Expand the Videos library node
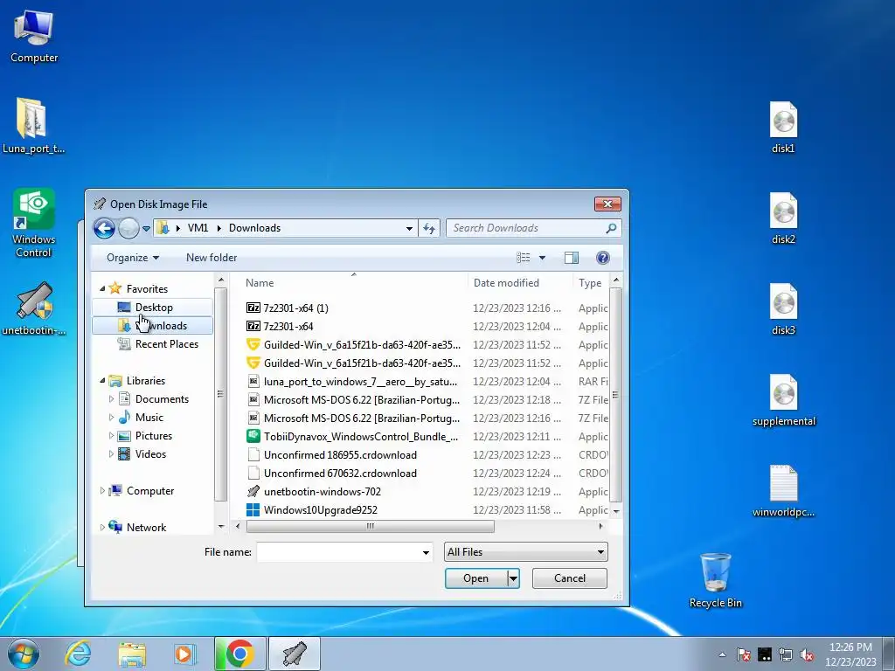Viewport: 895px width, 671px height. click(x=111, y=454)
